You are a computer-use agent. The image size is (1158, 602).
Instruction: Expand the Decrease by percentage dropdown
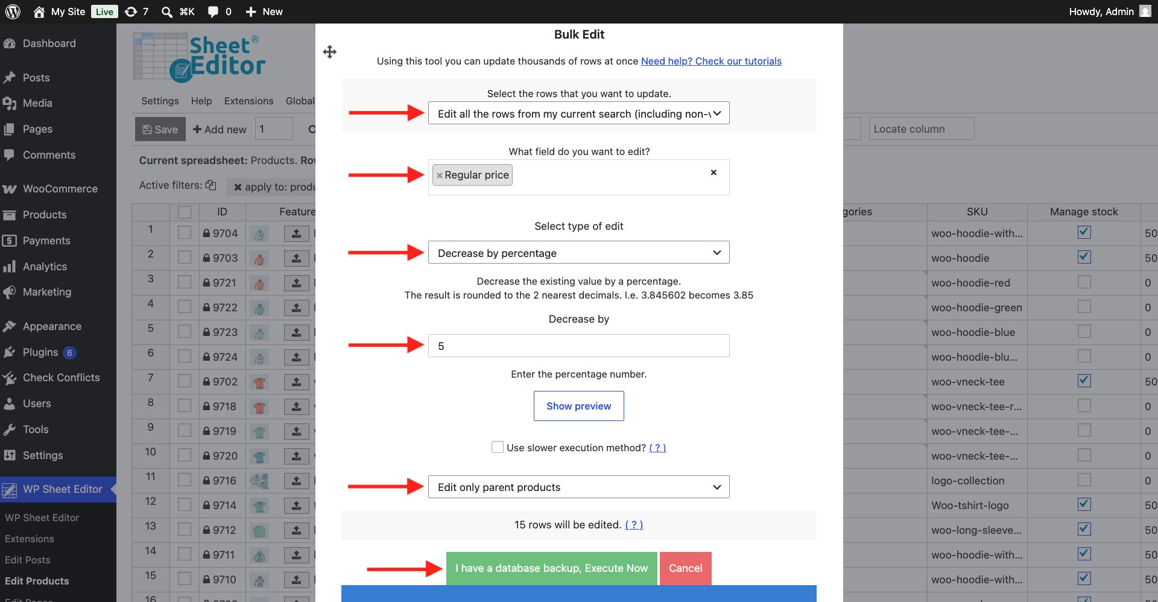click(x=579, y=253)
